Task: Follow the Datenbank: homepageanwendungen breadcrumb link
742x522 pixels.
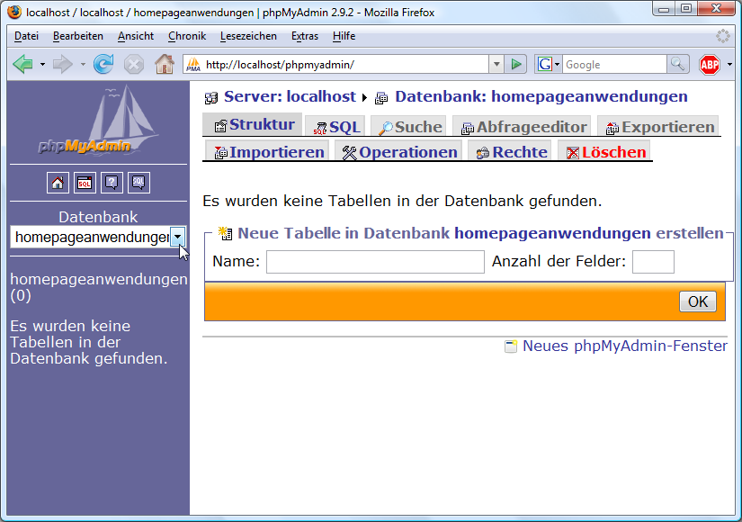Action: (541, 96)
